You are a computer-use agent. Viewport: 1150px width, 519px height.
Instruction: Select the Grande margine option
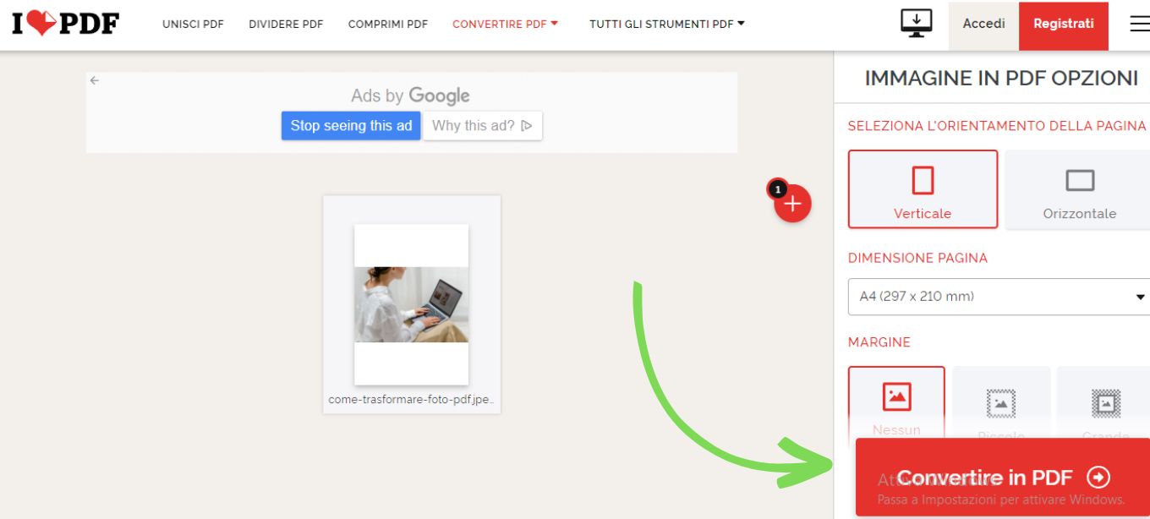click(1104, 397)
